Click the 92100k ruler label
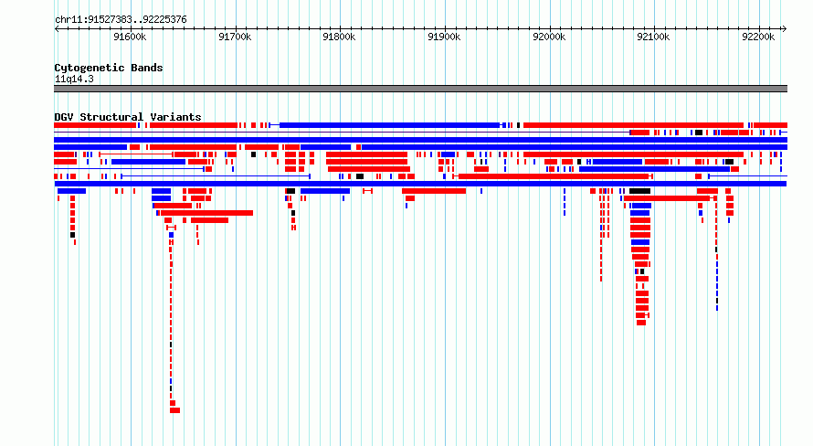The image size is (813, 446). (653, 37)
